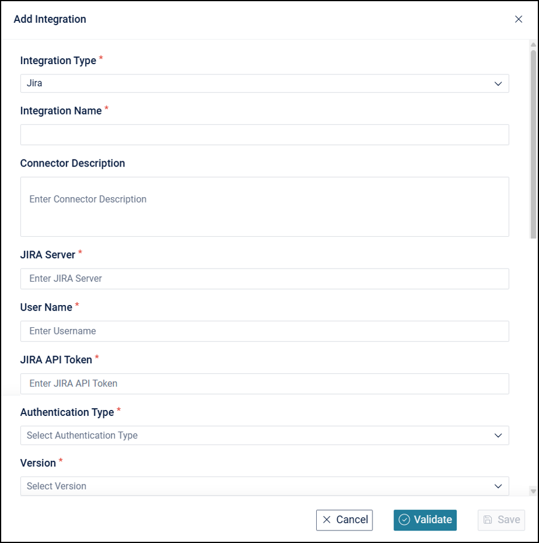
Task: Focus the Connector Description text area
Action: [x=264, y=206]
